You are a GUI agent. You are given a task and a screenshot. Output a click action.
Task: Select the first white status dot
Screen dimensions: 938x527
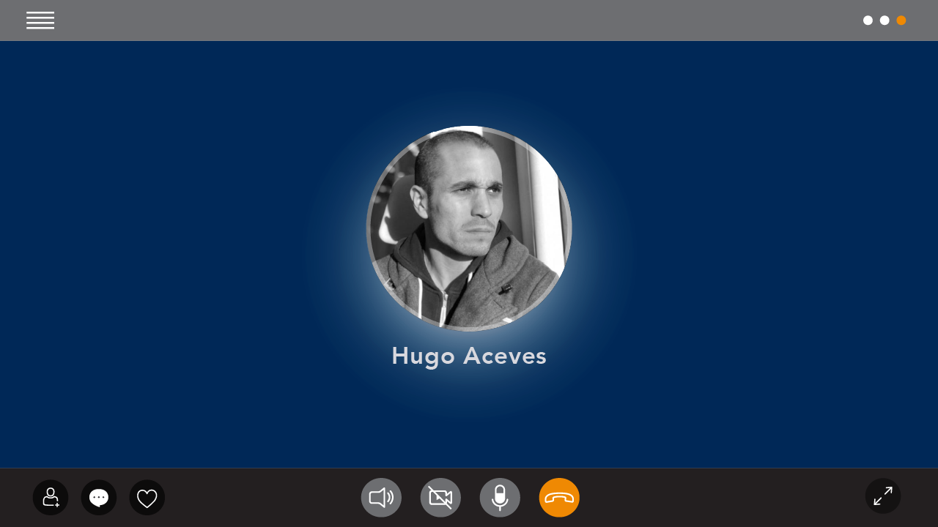868,20
